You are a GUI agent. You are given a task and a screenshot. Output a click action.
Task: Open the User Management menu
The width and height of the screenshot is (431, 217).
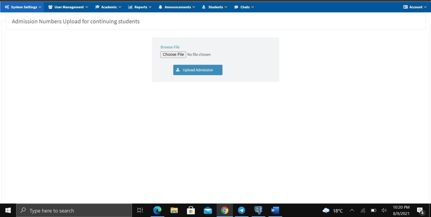point(69,7)
